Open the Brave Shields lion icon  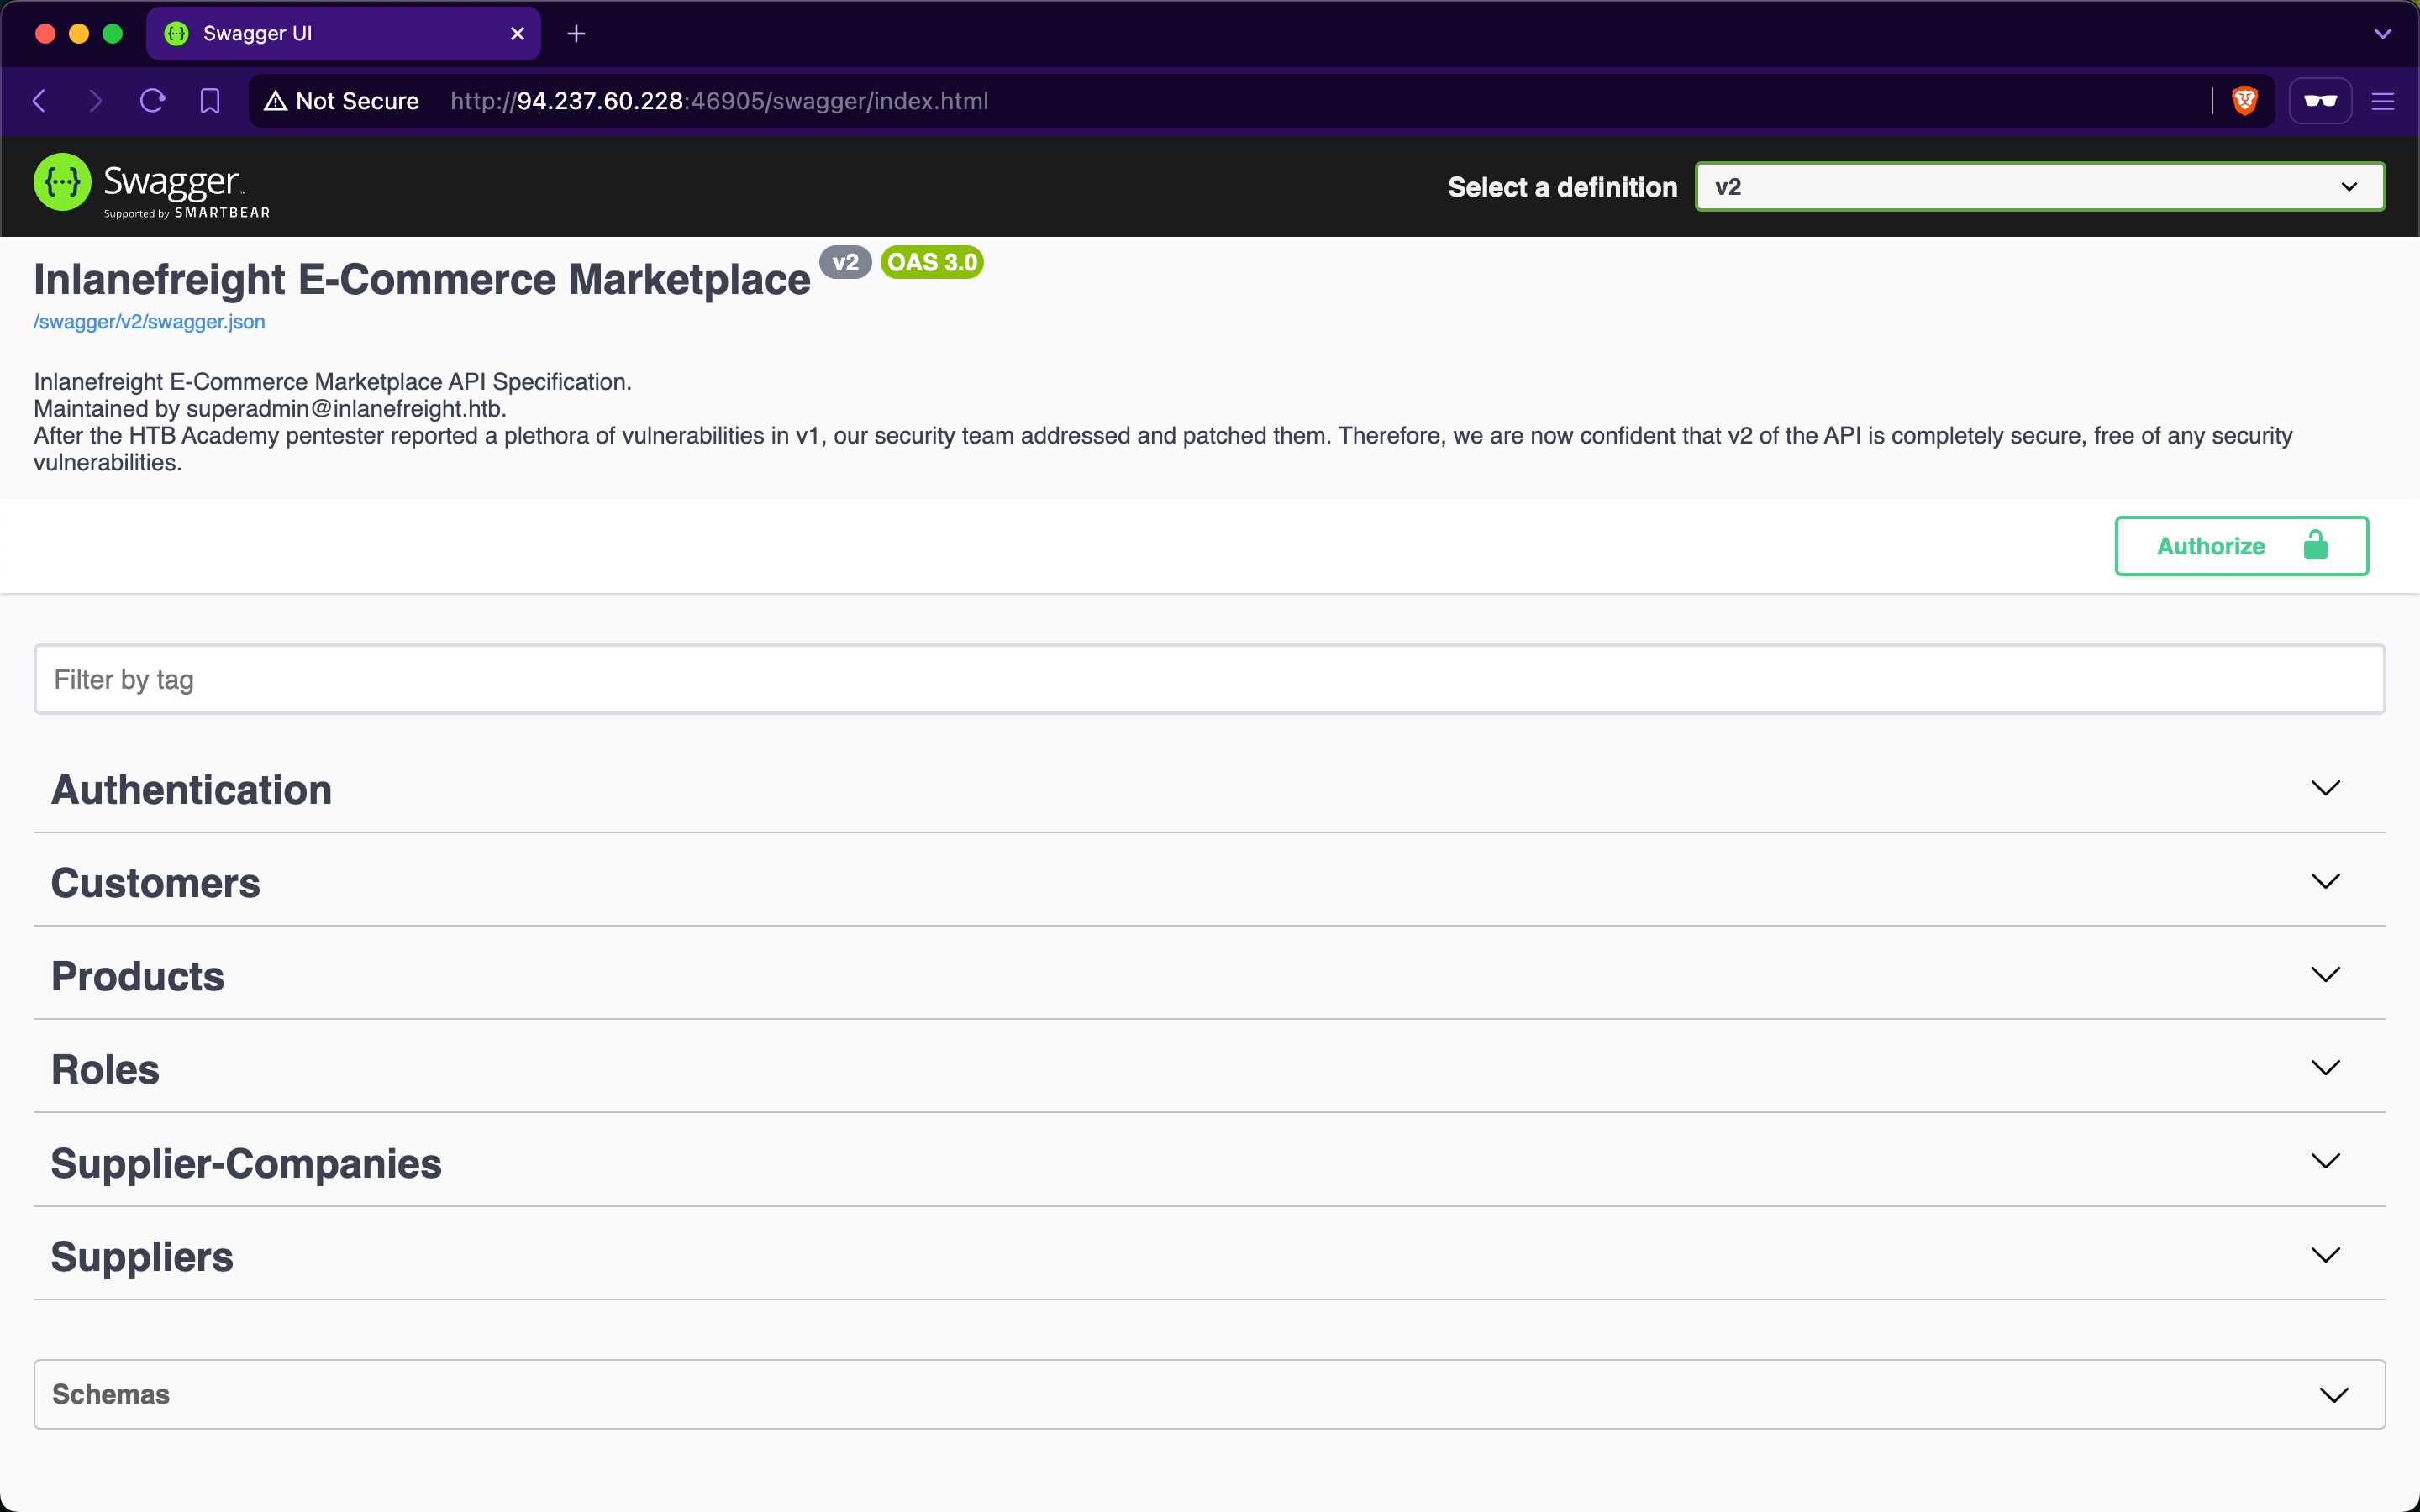tap(2245, 101)
